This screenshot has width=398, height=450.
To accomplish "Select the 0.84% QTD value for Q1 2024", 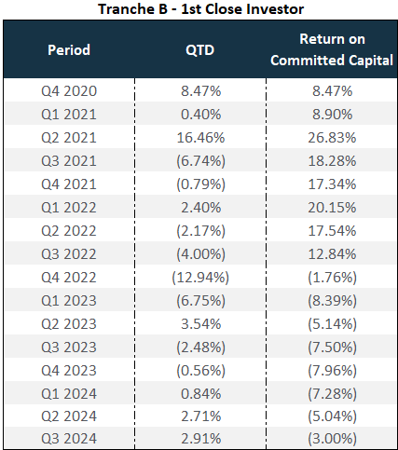I will coord(200,394).
